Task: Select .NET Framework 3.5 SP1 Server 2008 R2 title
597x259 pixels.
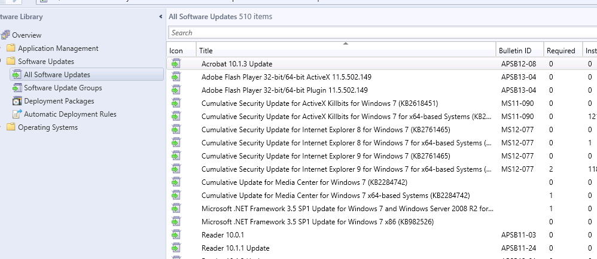Action: coord(347,208)
